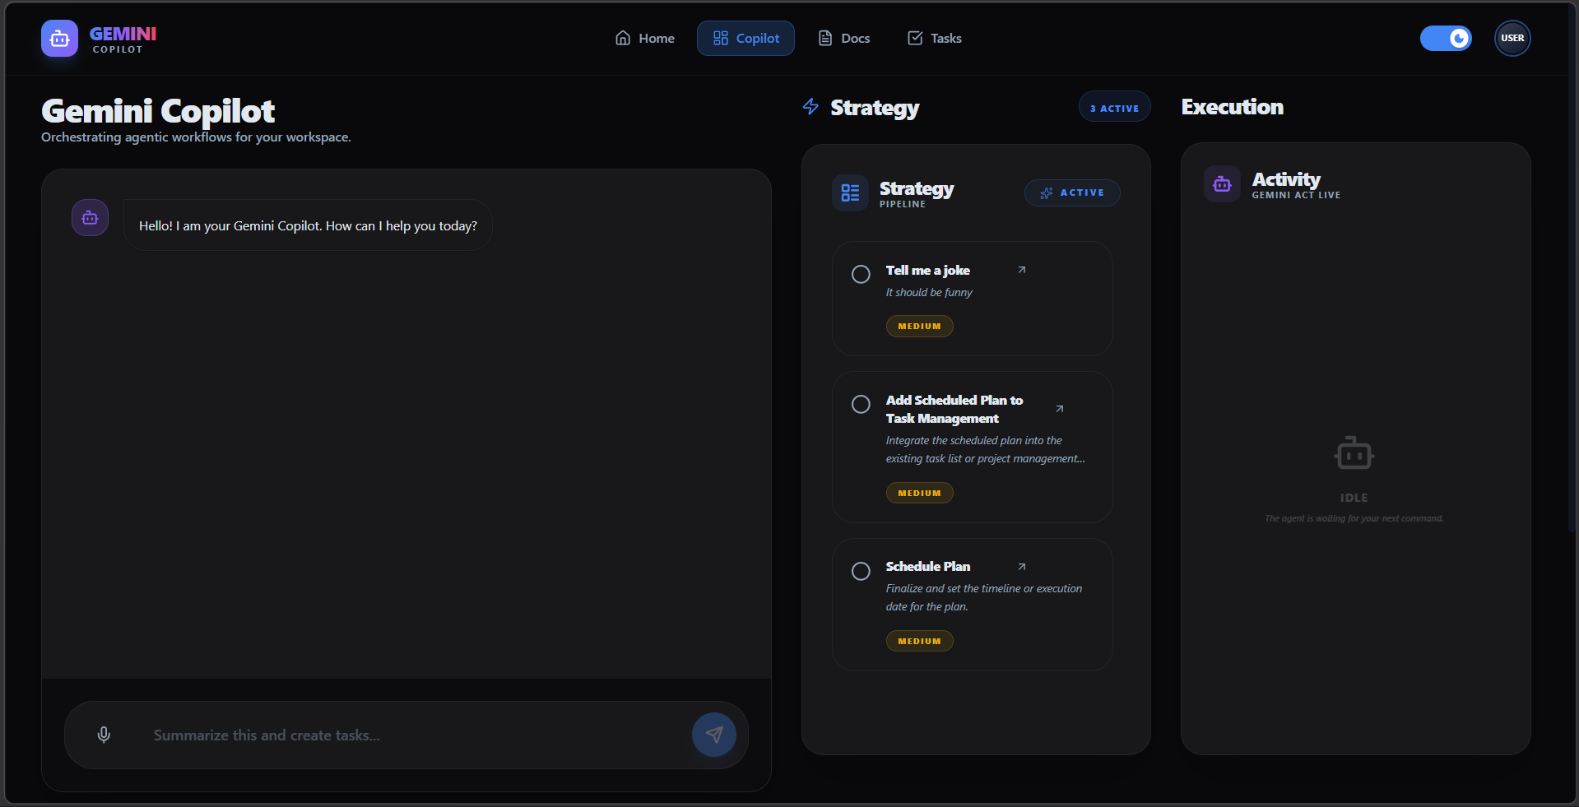Mark 'Add Scheduled Plan to Task Management' complete

click(x=861, y=404)
